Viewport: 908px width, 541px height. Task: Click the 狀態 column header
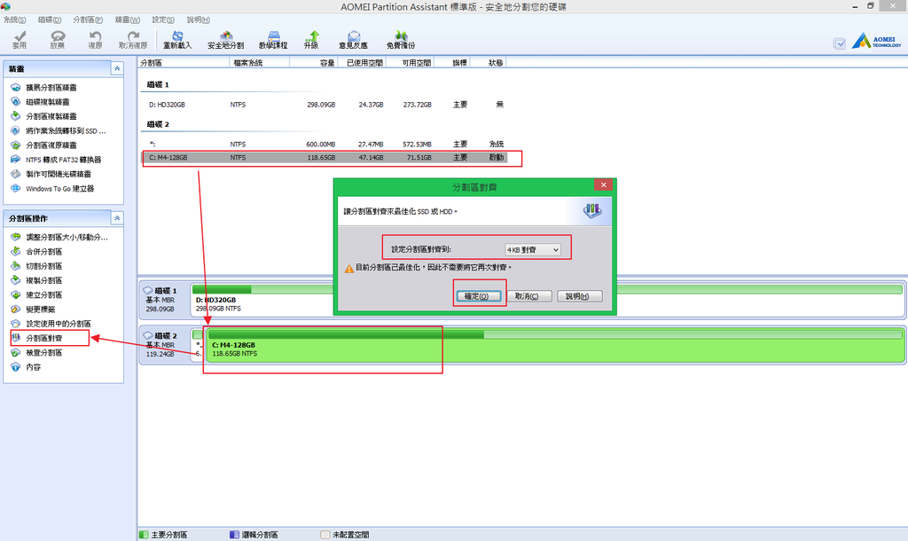(x=489, y=63)
